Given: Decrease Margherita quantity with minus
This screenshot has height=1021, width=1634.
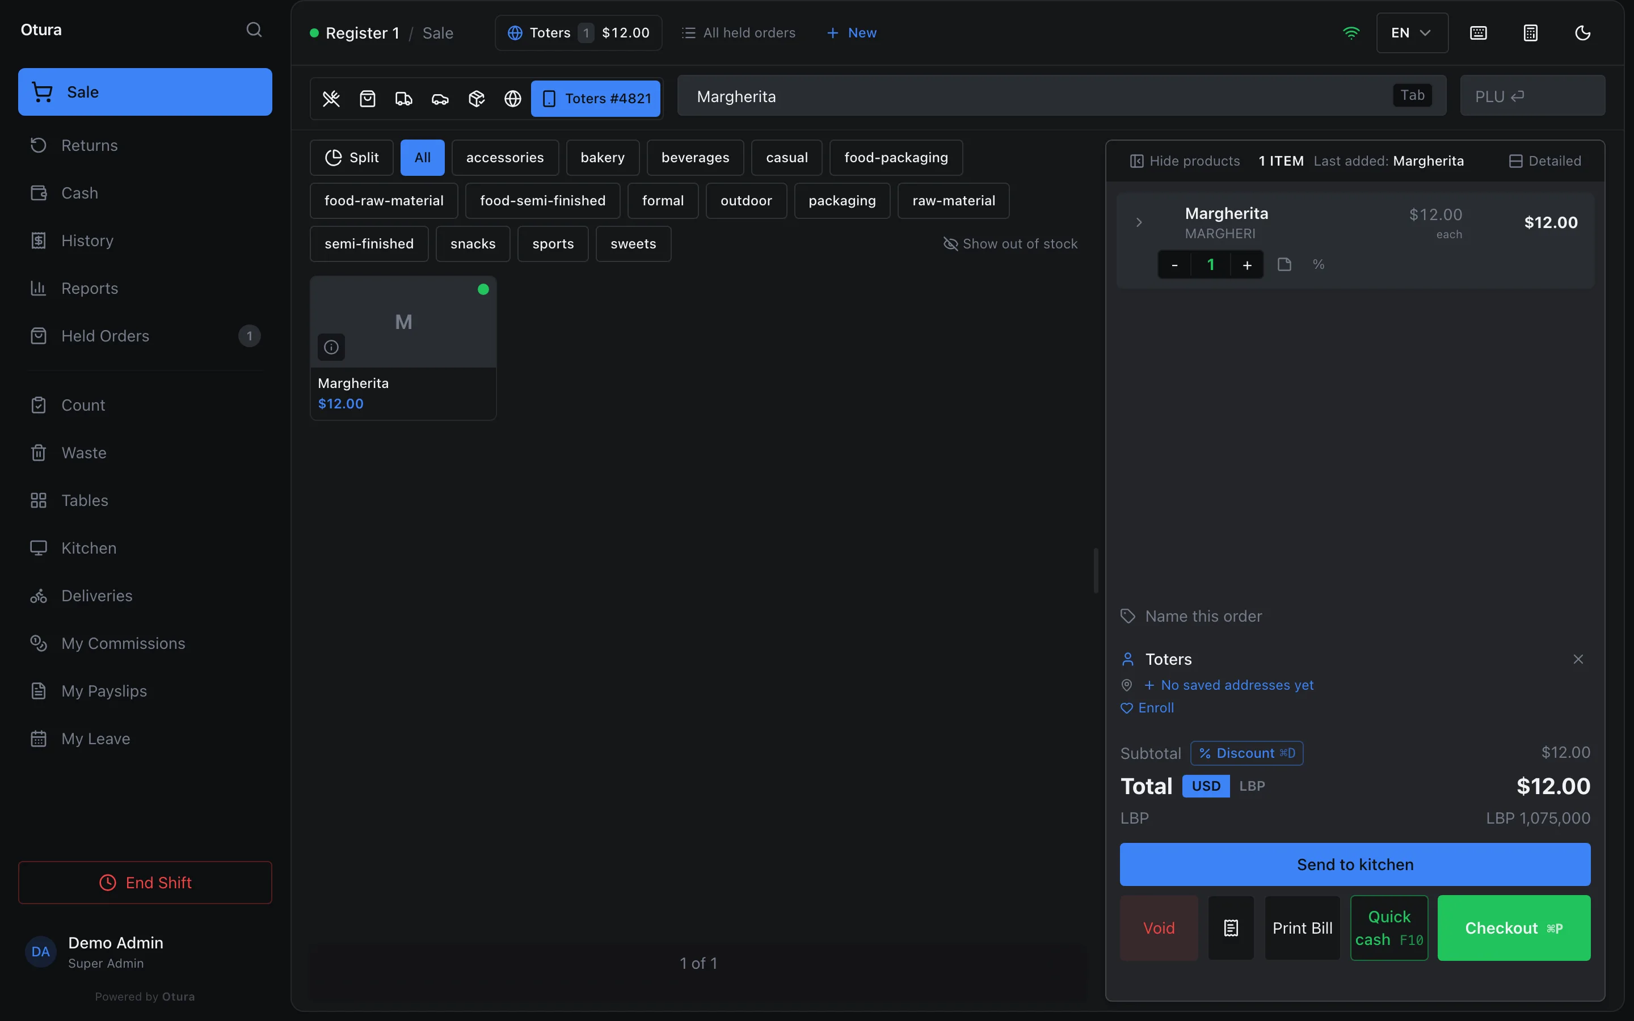Looking at the screenshot, I should [1175, 265].
